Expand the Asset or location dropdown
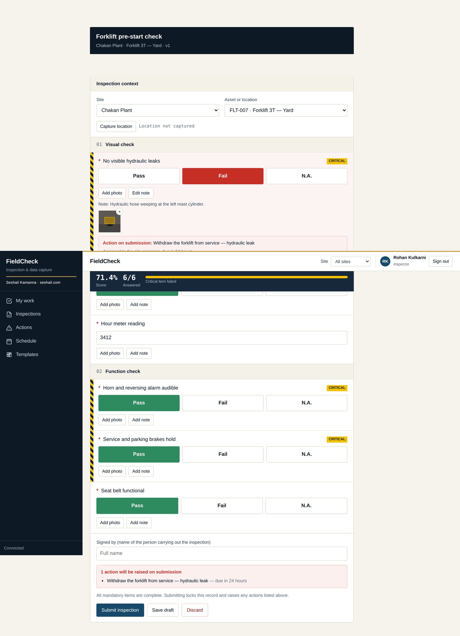This screenshot has height=636, width=460. [286, 110]
